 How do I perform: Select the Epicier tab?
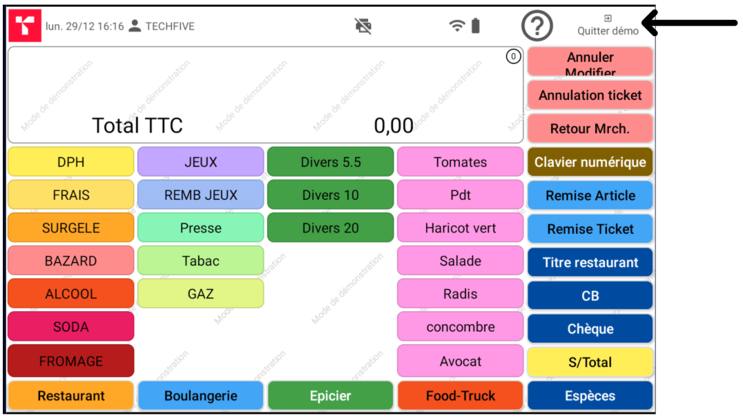330,396
